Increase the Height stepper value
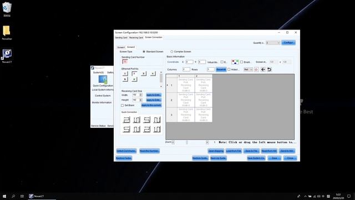The image size is (355, 200). [140, 99]
